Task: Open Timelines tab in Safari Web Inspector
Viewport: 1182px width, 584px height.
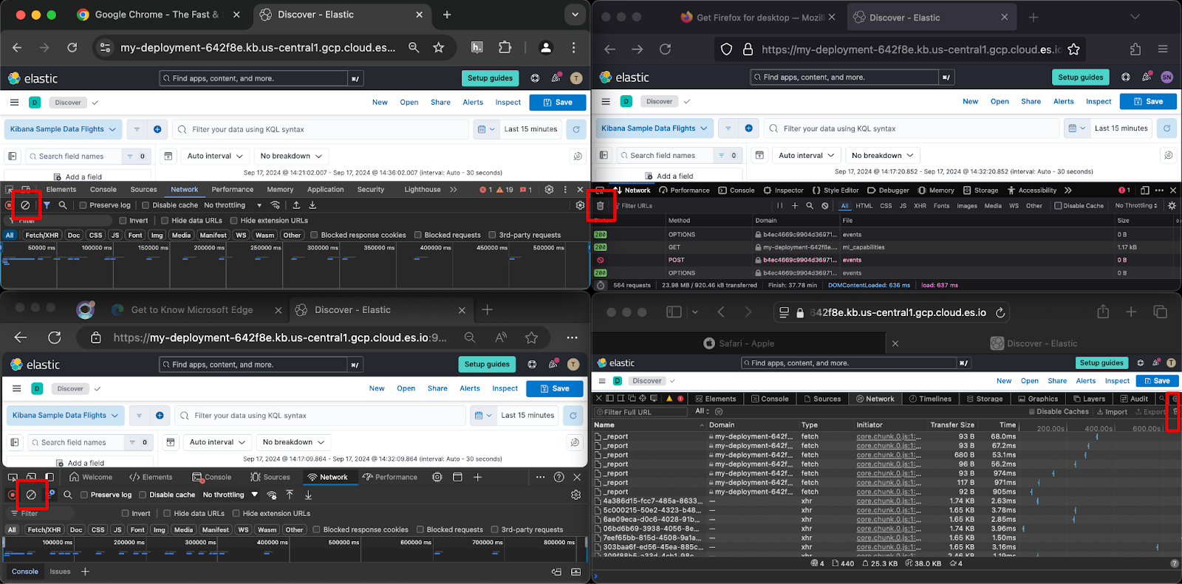Action: click(x=930, y=399)
